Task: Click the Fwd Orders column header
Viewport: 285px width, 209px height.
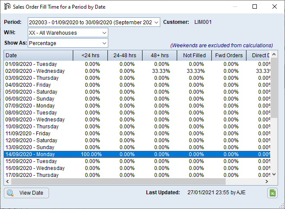Action: pos(229,56)
